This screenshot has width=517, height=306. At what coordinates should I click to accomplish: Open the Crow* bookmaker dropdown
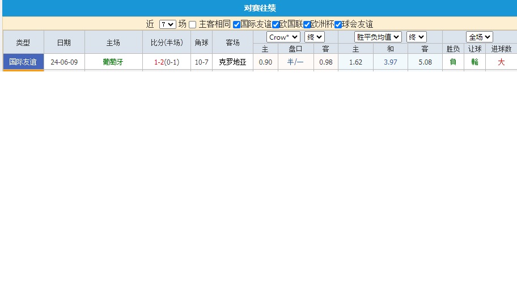tap(283, 37)
